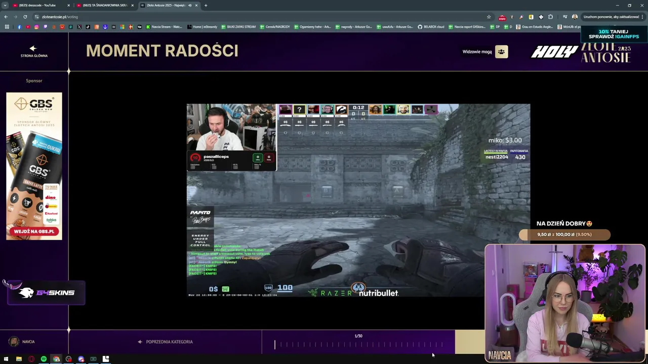This screenshot has width=648, height=364.
Task: Open the Home | eStreamly bookmark
Action: point(202,27)
